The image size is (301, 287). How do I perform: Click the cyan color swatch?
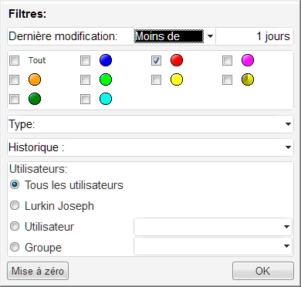[x=106, y=99]
